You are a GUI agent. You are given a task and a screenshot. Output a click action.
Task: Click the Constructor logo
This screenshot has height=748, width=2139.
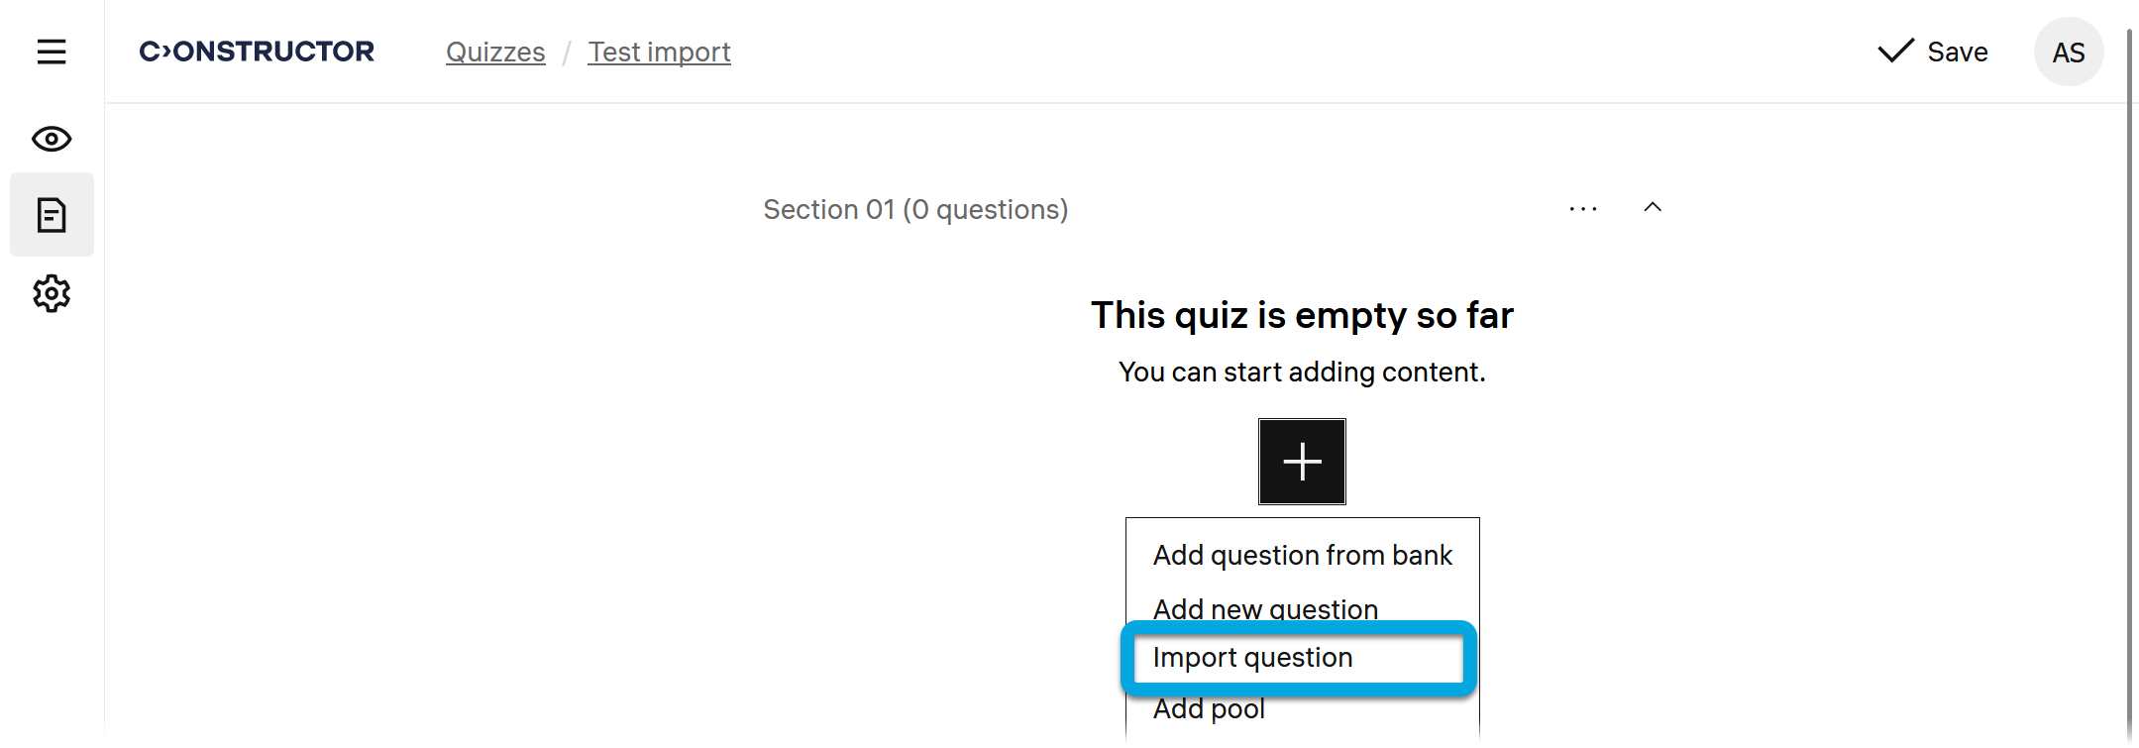pos(257,52)
